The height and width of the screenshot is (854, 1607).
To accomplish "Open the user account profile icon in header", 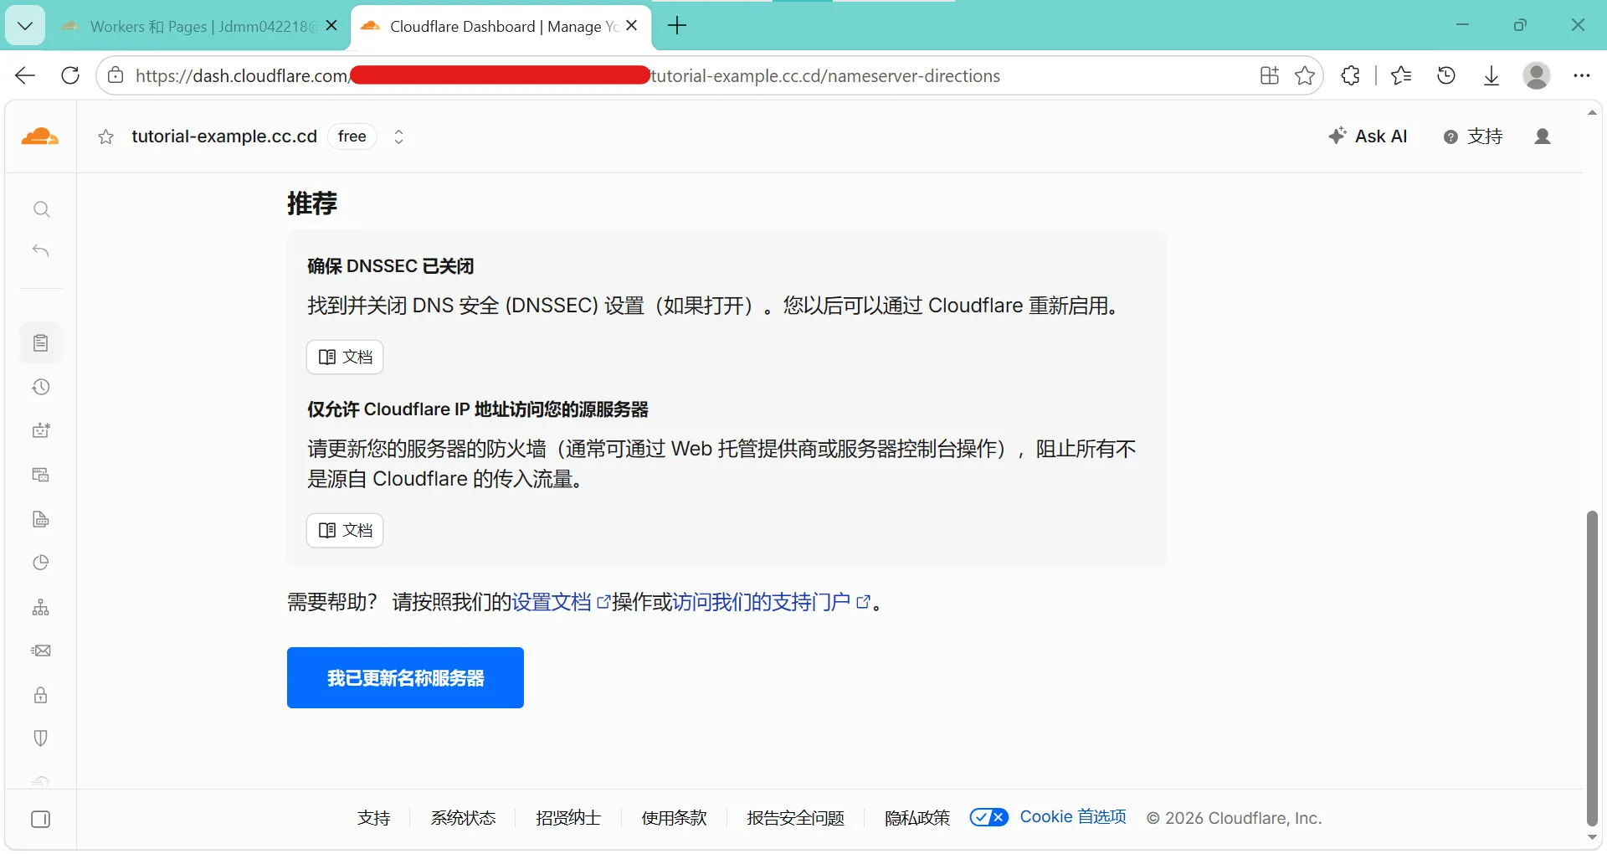I will 1543,136.
